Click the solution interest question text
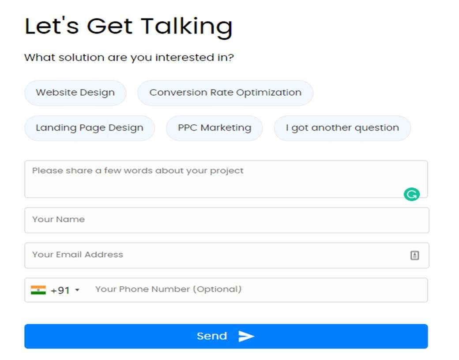The height and width of the screenshot is (360, 459). pos(129,57)
